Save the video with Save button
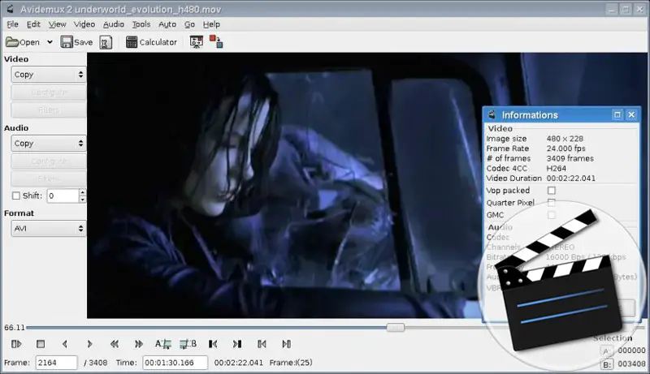This screenshot has width=650, height=374. coord(76,42)
